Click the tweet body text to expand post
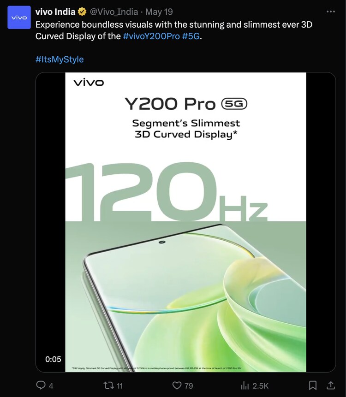 coord(174,30)
